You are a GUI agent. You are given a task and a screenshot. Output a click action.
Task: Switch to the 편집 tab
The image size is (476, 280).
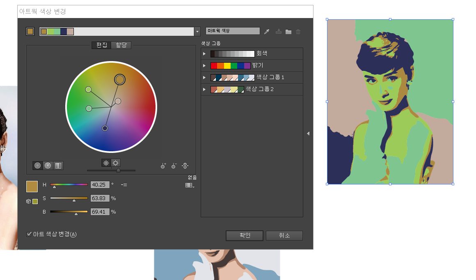(102, 45)
